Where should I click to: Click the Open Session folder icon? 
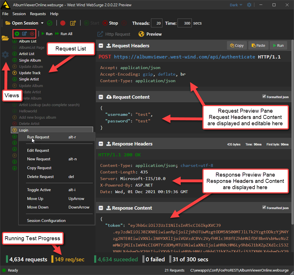click(x=8, y=23)
